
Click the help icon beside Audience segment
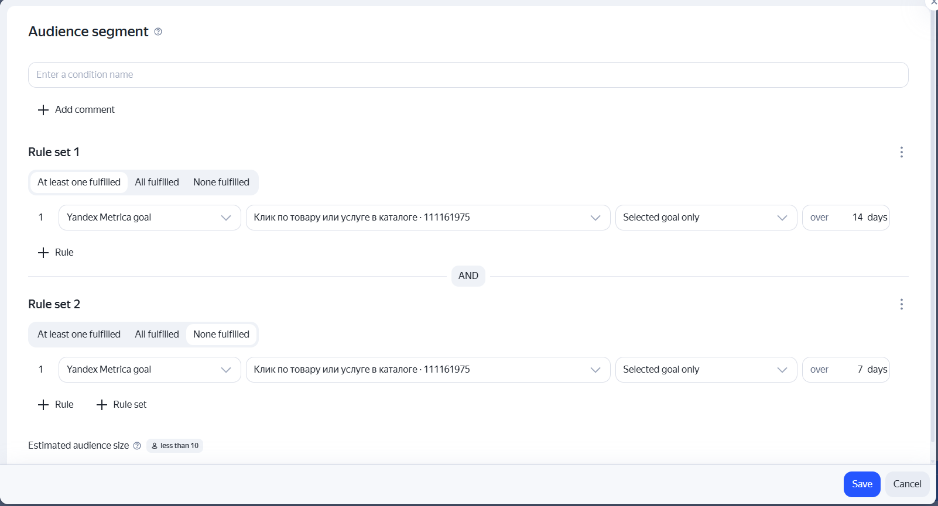pyautogui.click(x=158, y=32)
